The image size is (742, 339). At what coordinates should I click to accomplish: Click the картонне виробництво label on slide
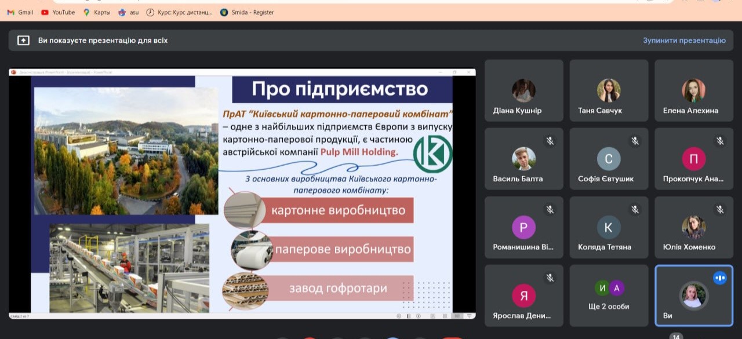coord(339,210)
